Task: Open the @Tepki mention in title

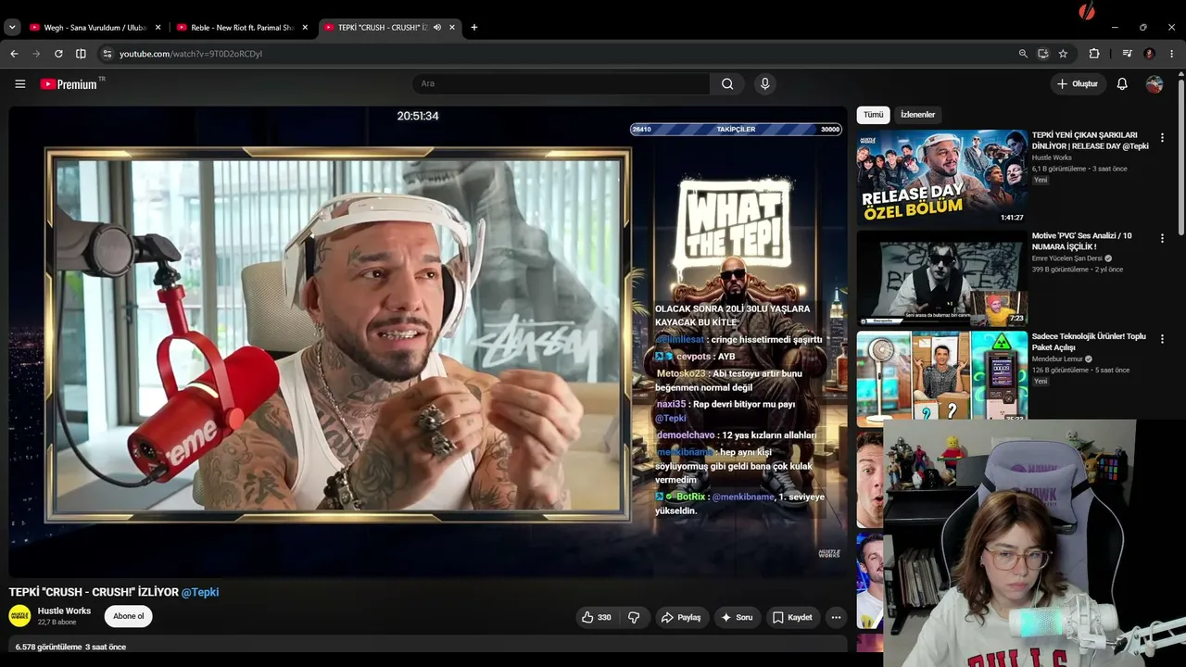Action: tap(200, 592)
